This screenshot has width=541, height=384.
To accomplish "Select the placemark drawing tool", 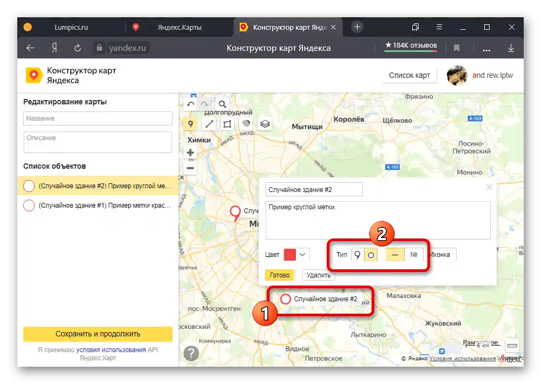I will pyautogui.click(x=190, y=123).
